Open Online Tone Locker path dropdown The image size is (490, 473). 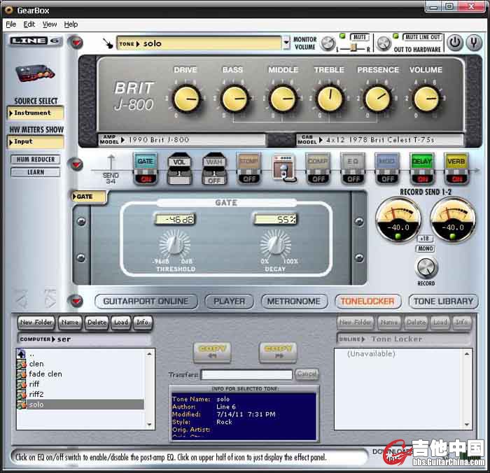403,339
